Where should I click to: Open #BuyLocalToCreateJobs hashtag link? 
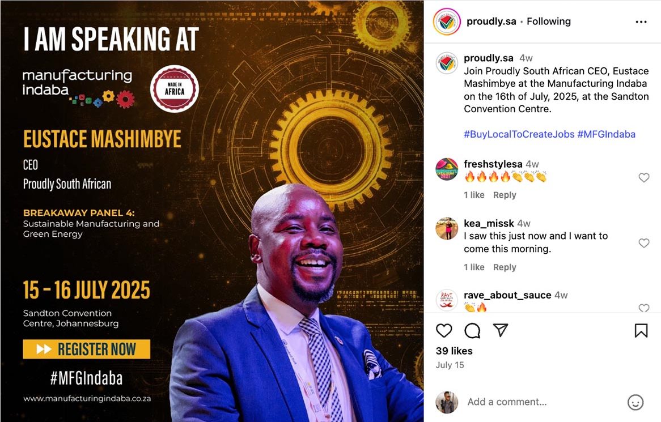519,134
